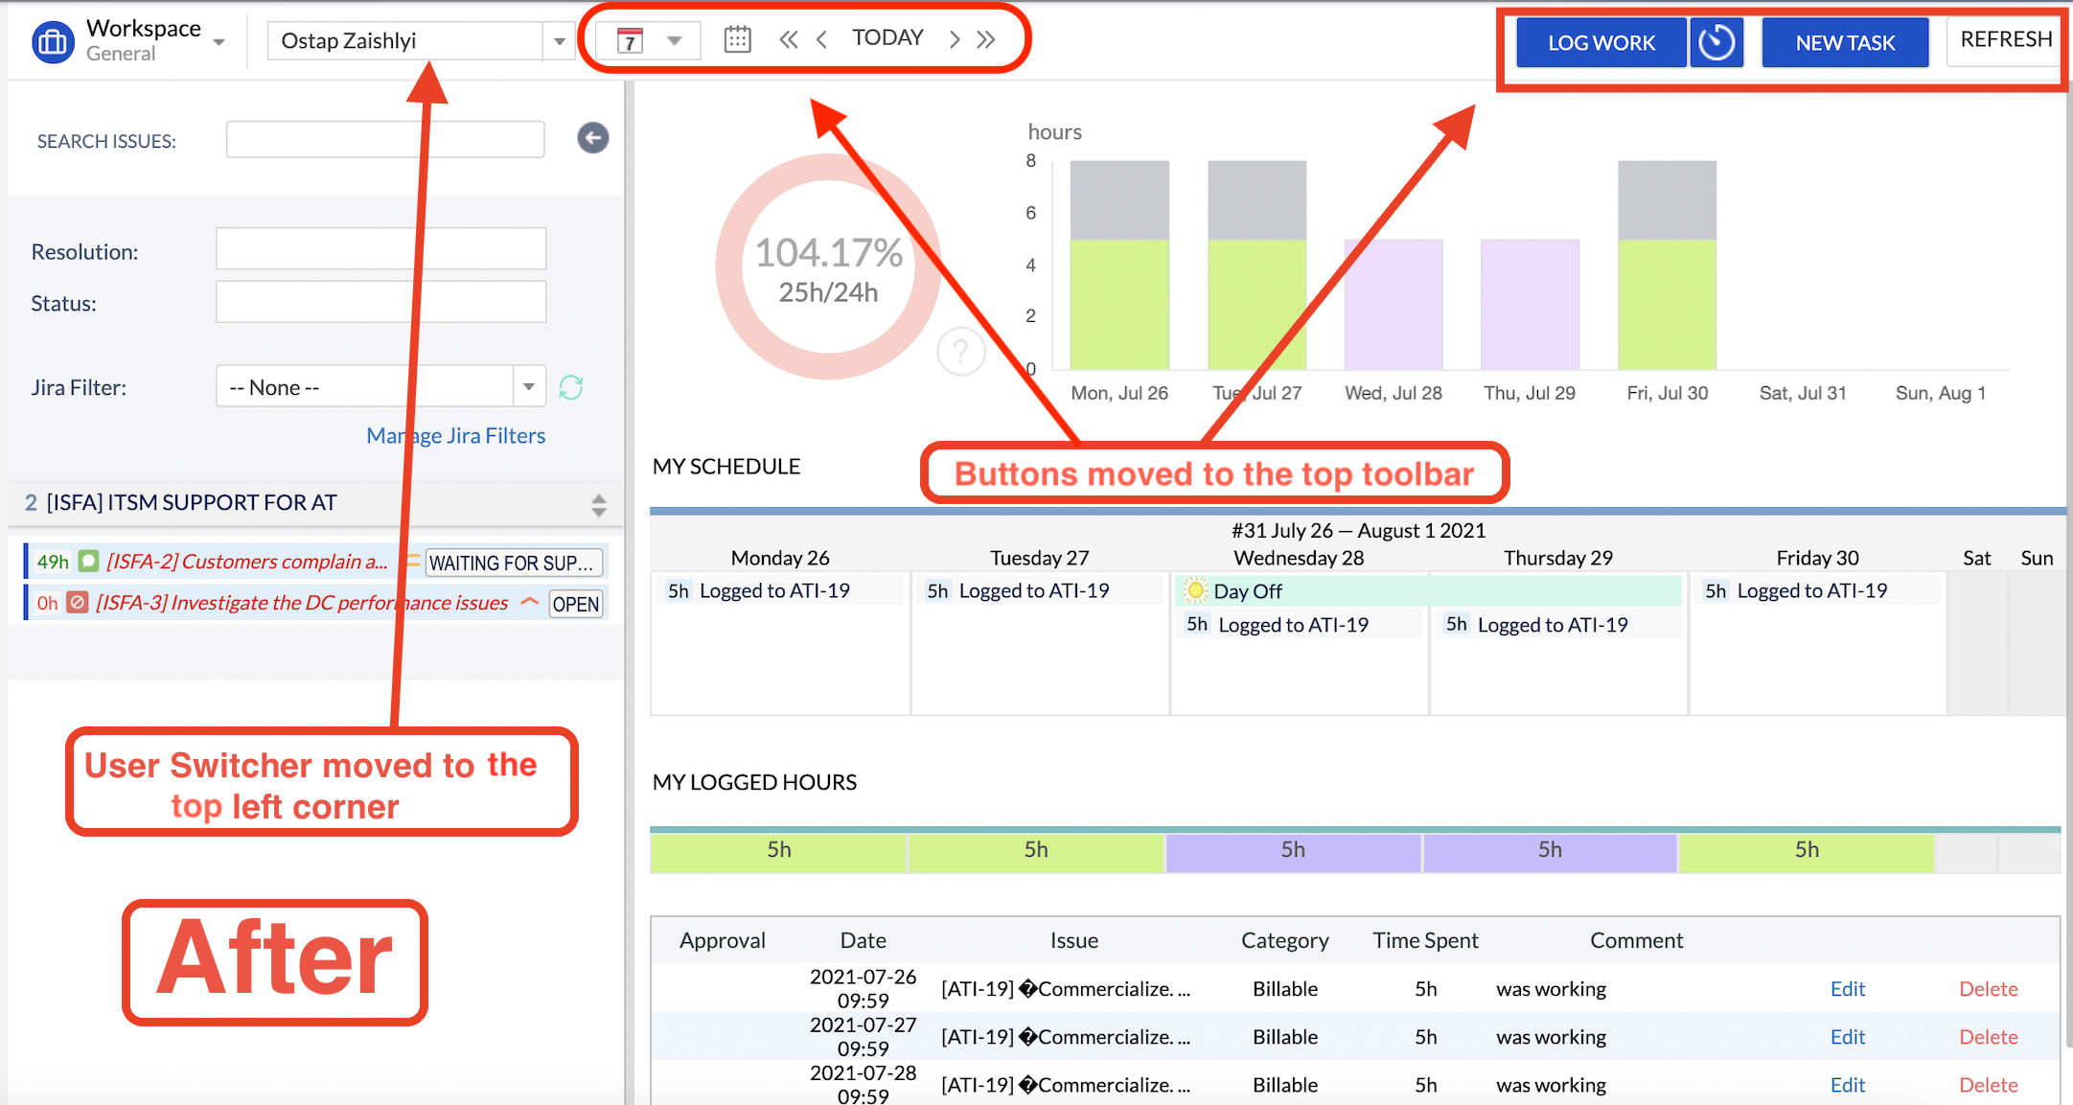Click the help question mark circle

(x=960, y=352)
